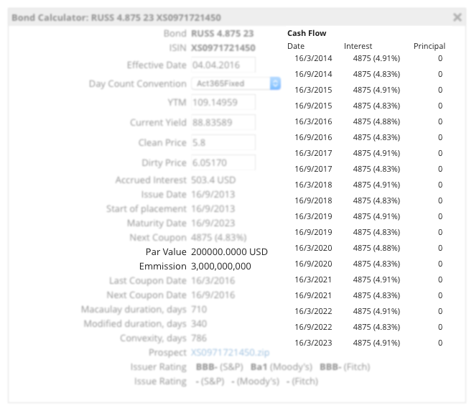This screenshot has width=474, height=411.
Task: Select cash flow date 16/3/2017
Action: tap(313, 153)
